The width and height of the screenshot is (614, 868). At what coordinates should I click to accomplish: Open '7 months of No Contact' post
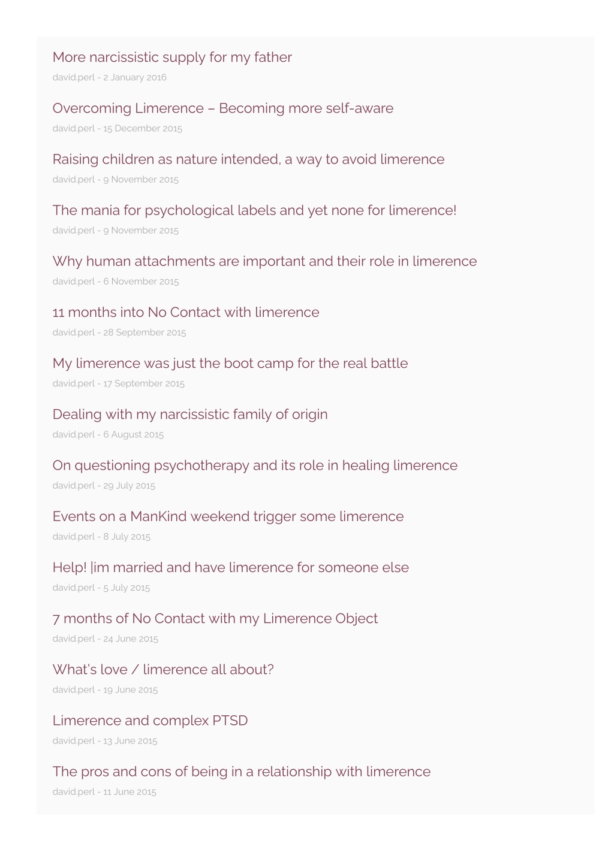(215, 618)
